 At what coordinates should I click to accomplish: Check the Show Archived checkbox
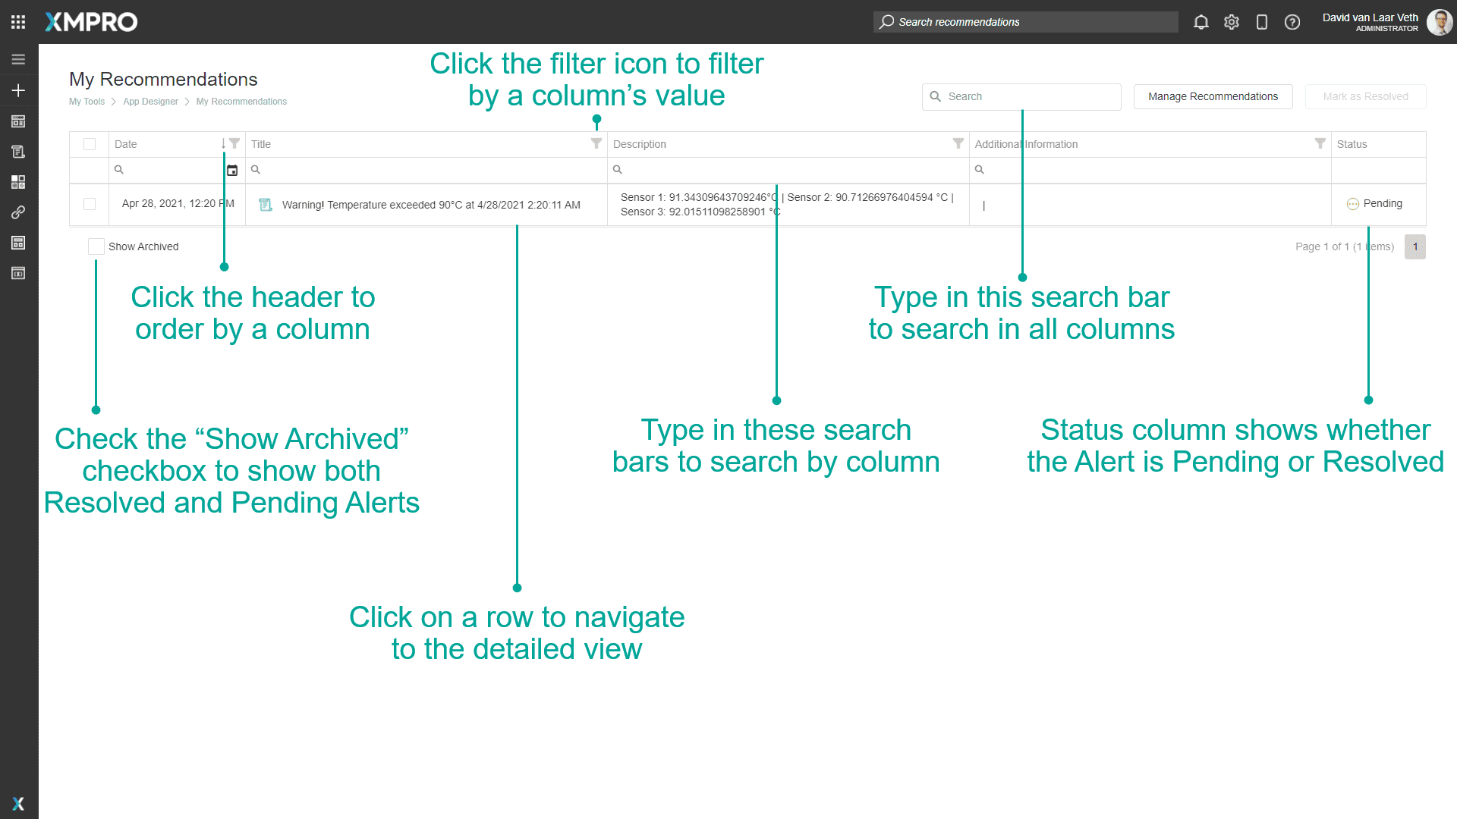tap(96, 246)
